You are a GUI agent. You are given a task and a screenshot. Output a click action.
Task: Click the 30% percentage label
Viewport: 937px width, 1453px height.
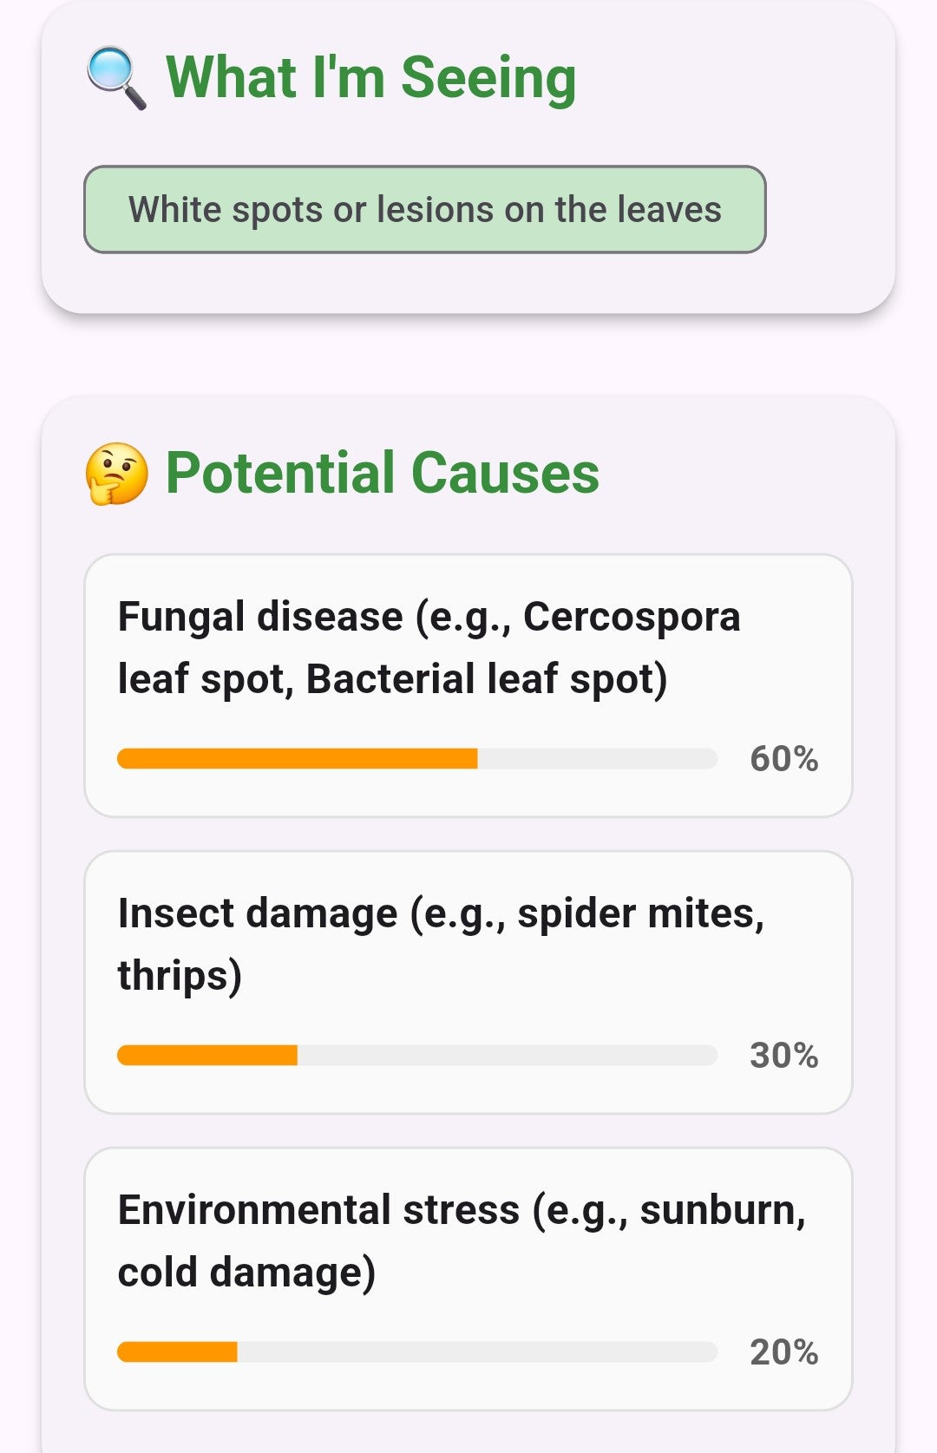click(x=784, y=1056)
